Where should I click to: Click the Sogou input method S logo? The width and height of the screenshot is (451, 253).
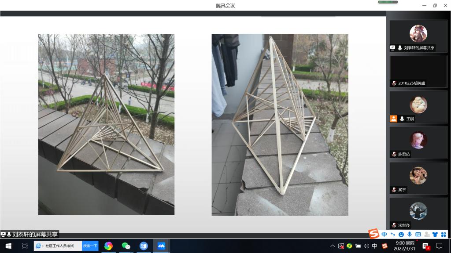point(374,234)
